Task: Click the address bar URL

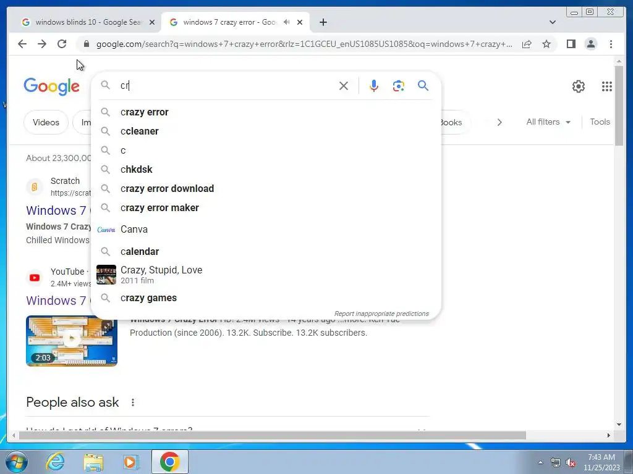Action: click(x=304, y=44)
